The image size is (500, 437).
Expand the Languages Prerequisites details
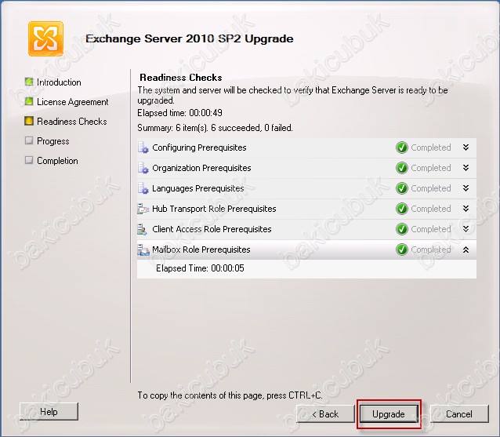point(466,188)
